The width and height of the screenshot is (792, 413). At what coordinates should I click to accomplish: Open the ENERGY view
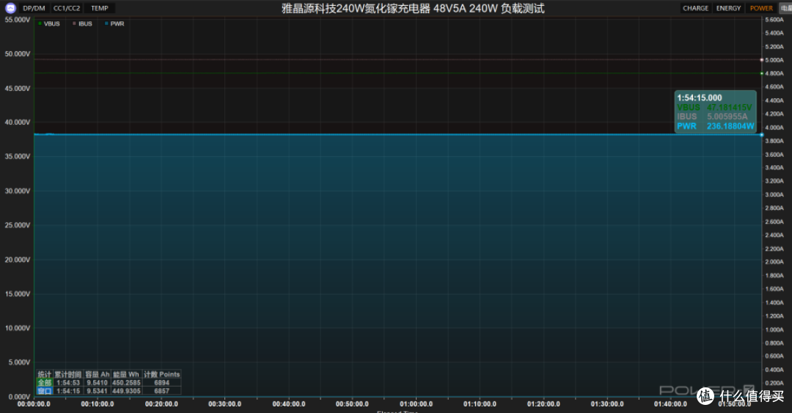(x=728, y=8)
